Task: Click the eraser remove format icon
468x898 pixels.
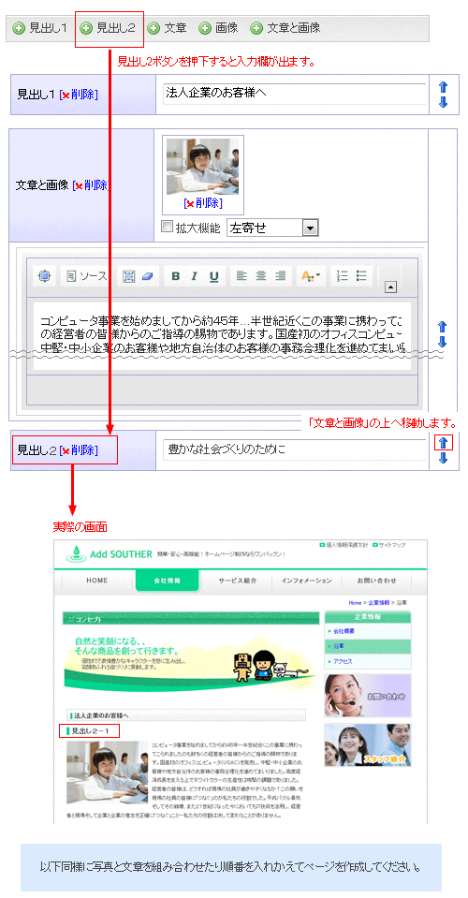Action: pyautogui.click(x=147, y=276)
